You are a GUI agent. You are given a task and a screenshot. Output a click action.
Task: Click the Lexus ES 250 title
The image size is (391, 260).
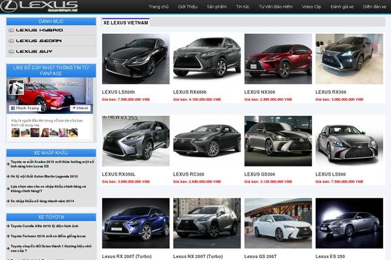click(x=330, y=256)
